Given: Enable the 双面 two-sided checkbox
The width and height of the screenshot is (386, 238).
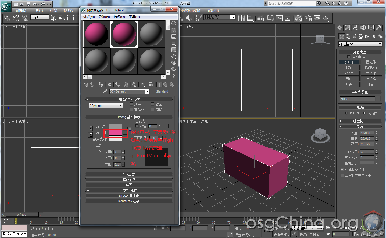Looking at the screenshot, I should point(152,104).
